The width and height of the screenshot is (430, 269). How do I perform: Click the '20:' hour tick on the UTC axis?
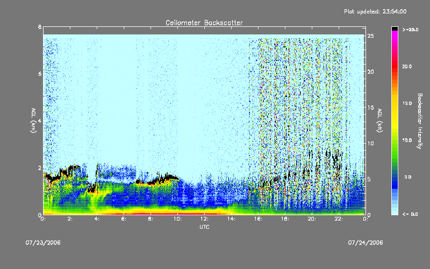tap(312, 219)
